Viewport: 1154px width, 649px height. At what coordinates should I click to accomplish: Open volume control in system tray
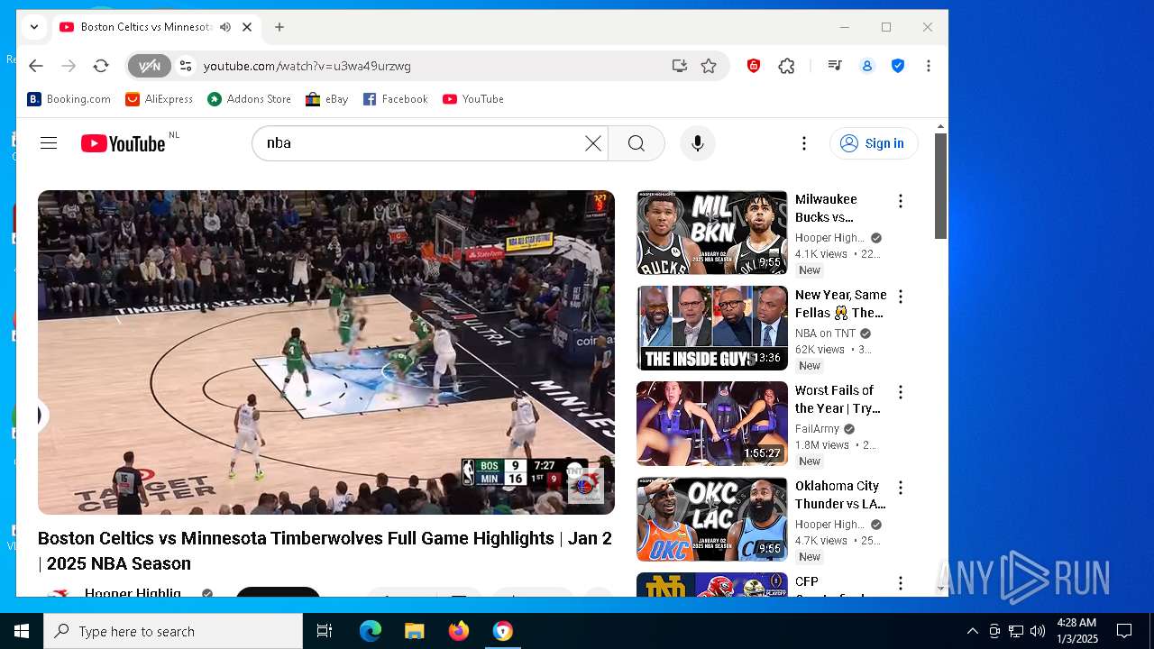click(1038, 631)
